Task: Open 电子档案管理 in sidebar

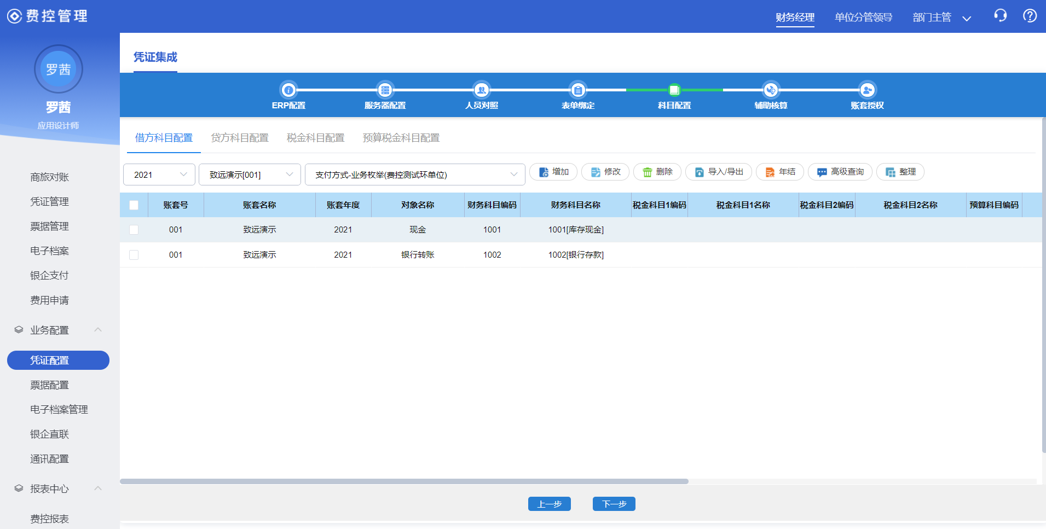Action: (x=59, y=410)
